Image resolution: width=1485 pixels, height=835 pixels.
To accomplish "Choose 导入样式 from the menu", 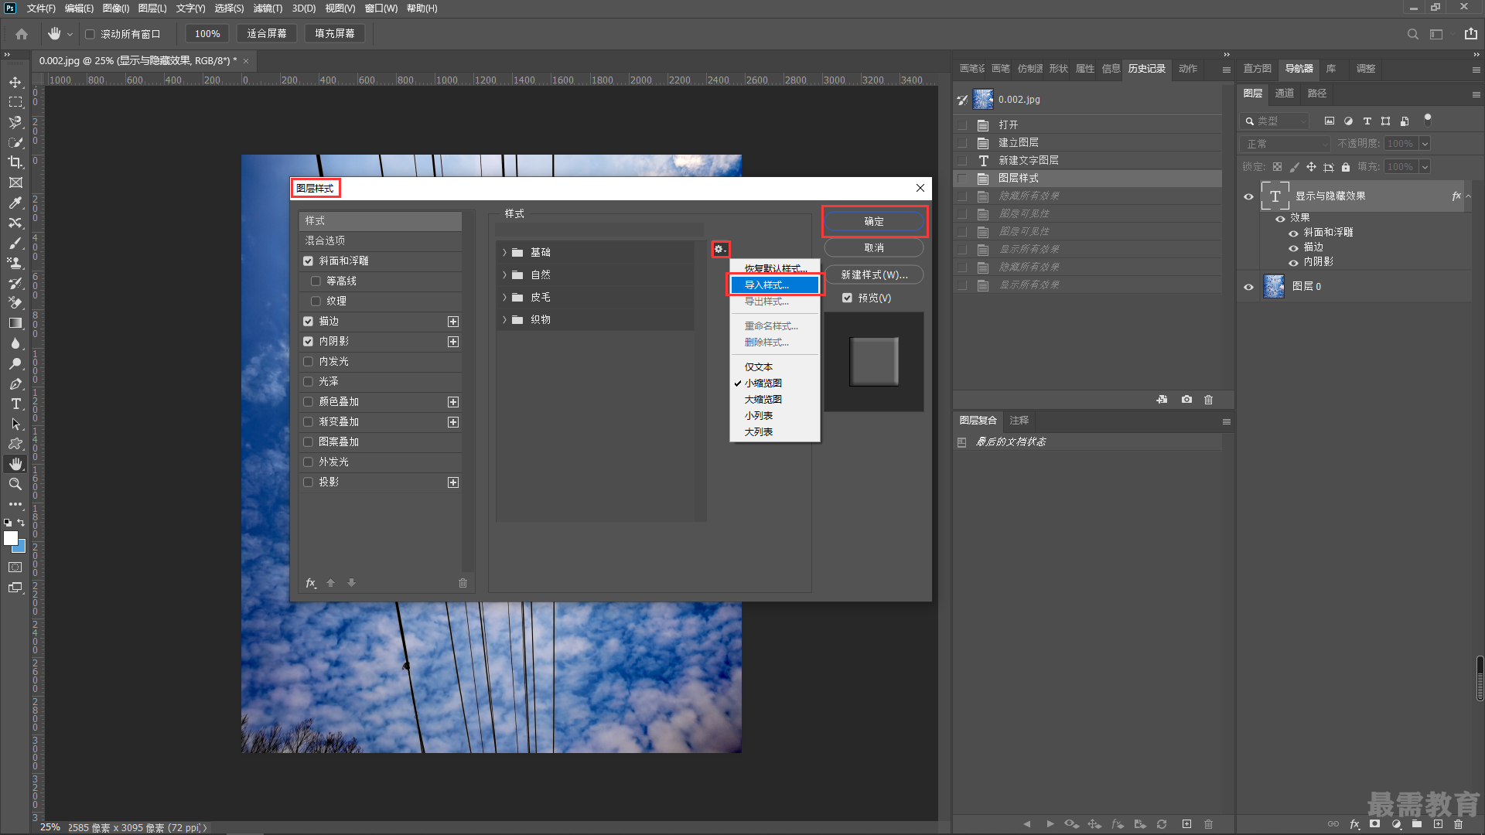I will click(x=774, y=285).
